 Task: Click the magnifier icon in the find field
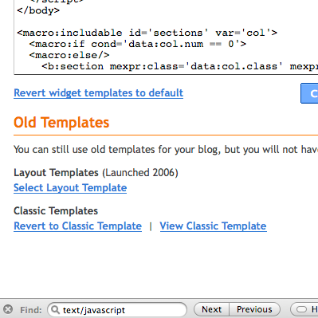pos(55,309)
